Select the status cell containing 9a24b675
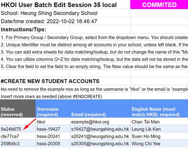The width and height of the screenshot is (188, 150). coord(18,129)
